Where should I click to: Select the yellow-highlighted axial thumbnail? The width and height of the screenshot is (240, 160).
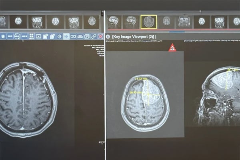click(149, 22)
